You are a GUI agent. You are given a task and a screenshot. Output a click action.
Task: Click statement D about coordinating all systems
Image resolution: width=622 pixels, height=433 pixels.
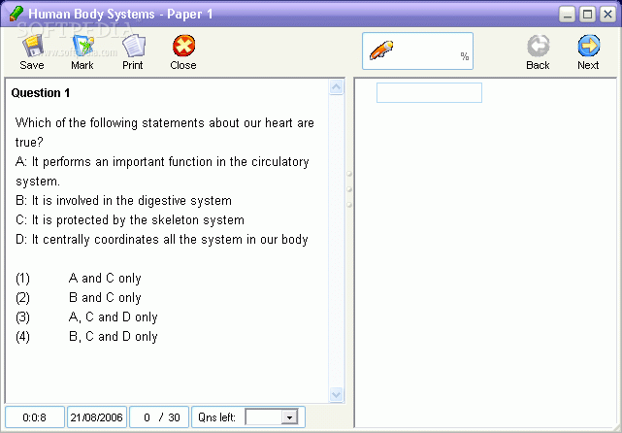(x=162, y=240)
